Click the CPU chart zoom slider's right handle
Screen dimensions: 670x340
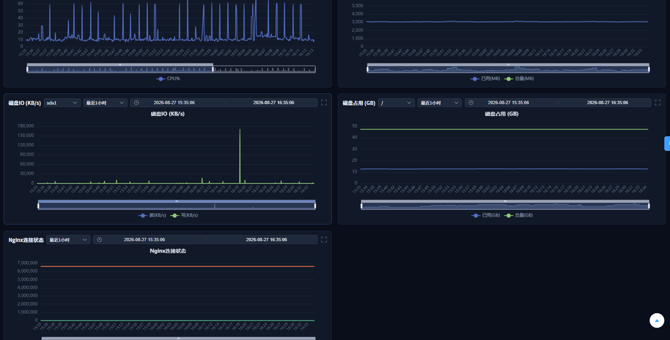(213, 69)
